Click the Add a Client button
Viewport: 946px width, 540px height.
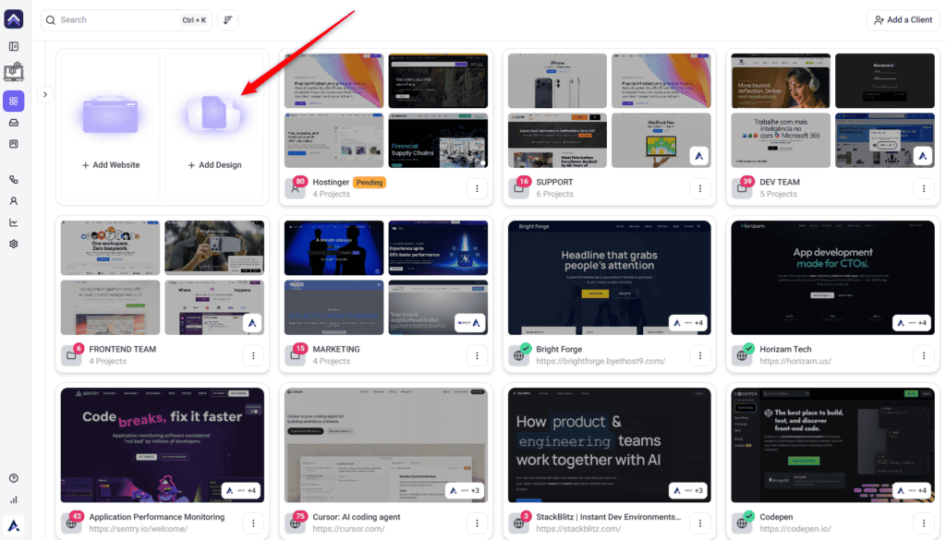pos(904,20)
